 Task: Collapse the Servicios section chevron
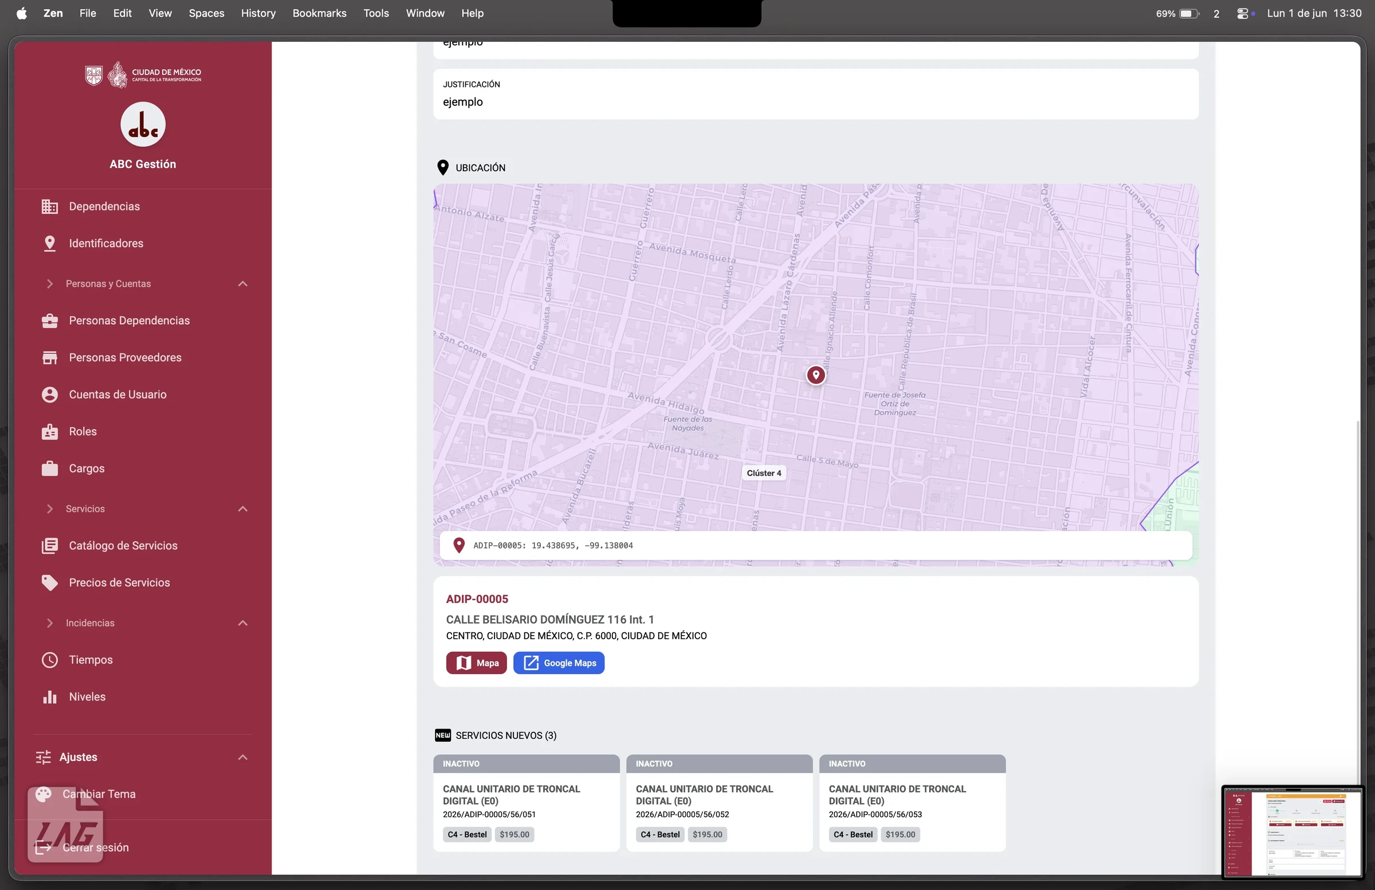(x=243, y=509)
